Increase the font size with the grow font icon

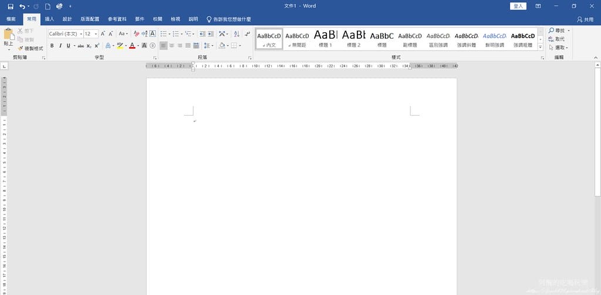(x=103, y=33)
